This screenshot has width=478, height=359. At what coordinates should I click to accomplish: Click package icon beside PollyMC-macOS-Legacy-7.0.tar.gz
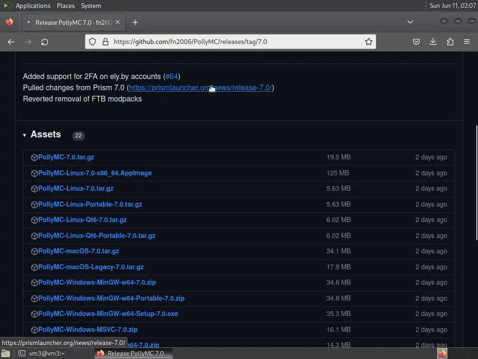coord(35,267)
